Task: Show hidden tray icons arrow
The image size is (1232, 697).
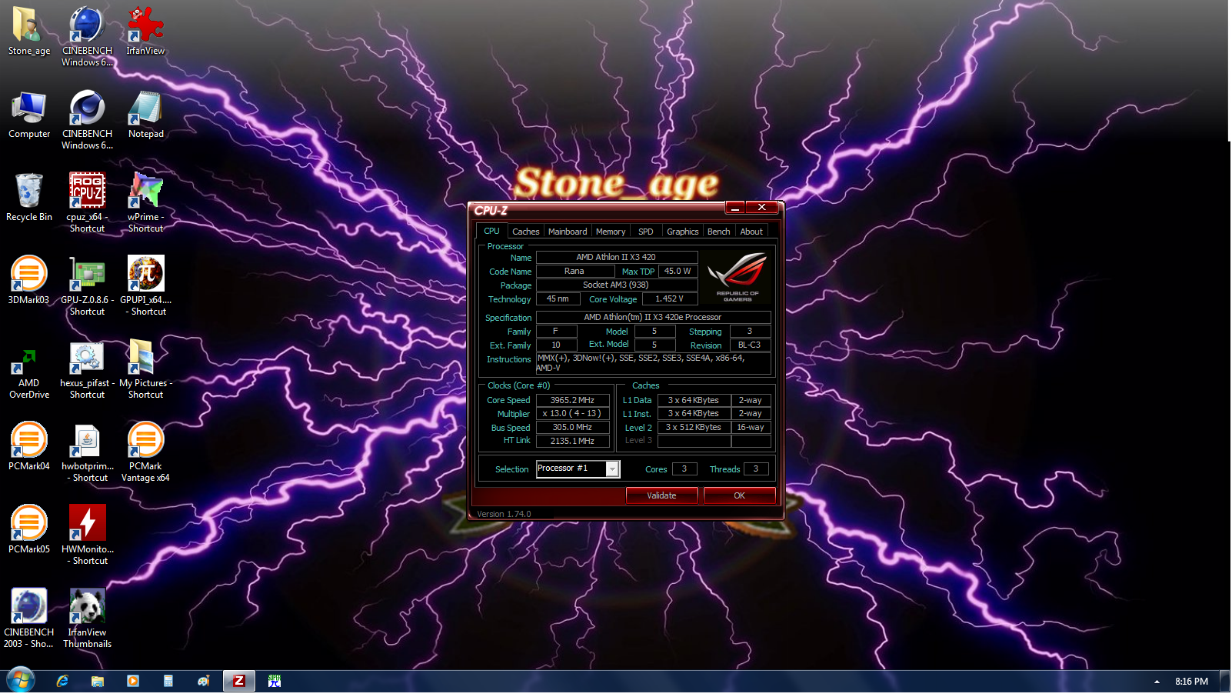Action: 1157,682
